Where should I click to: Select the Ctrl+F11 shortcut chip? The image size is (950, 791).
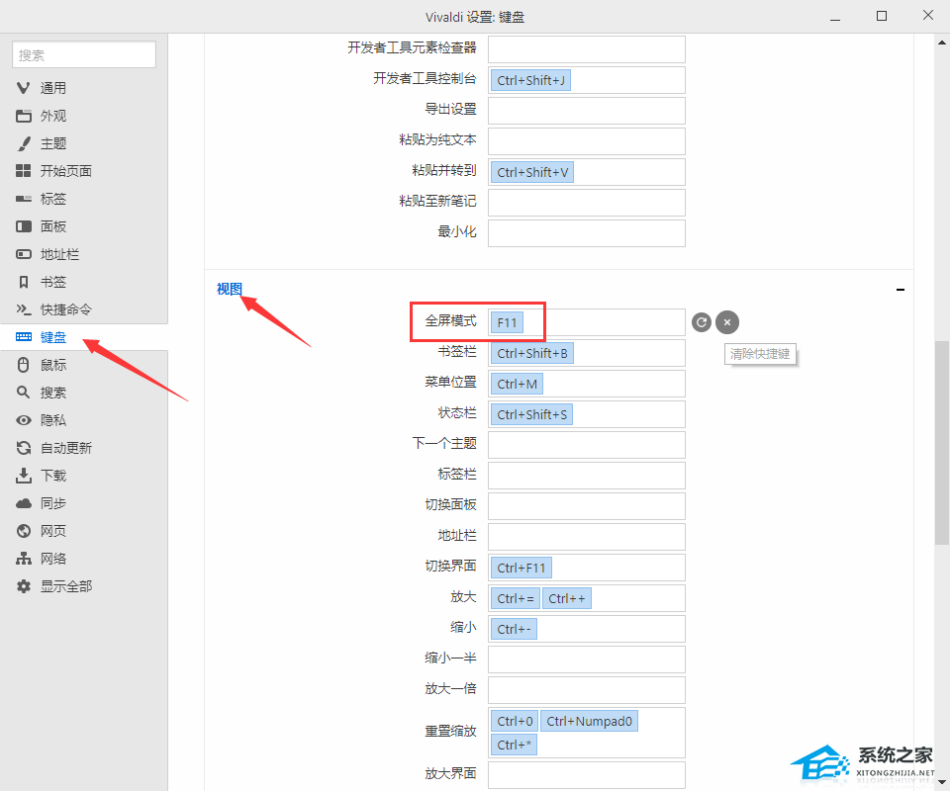(x=522, y=568)
